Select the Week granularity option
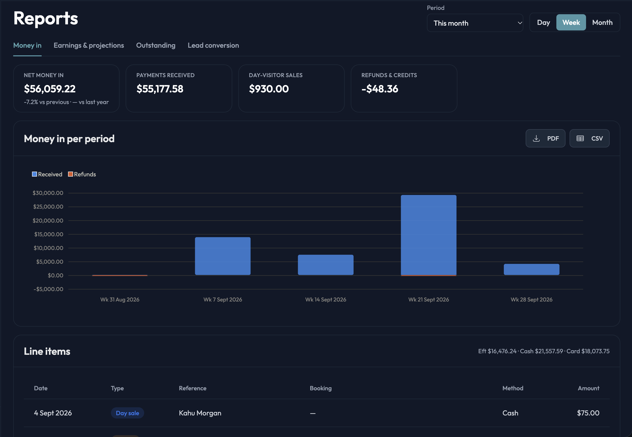 pyautogui.click(x=571, y=22)
